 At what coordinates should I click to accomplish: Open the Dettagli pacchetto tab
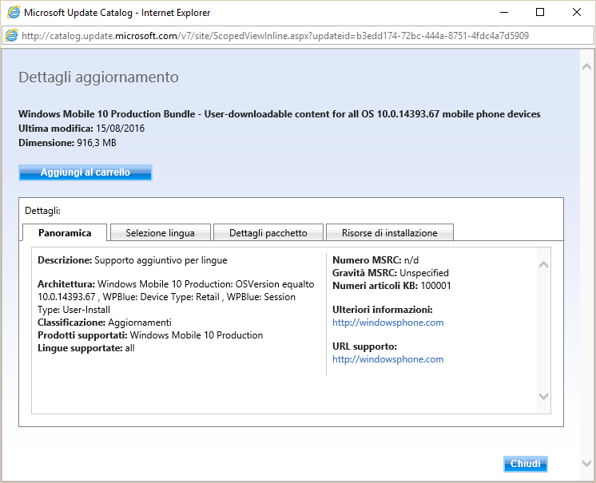click(268, 233)
